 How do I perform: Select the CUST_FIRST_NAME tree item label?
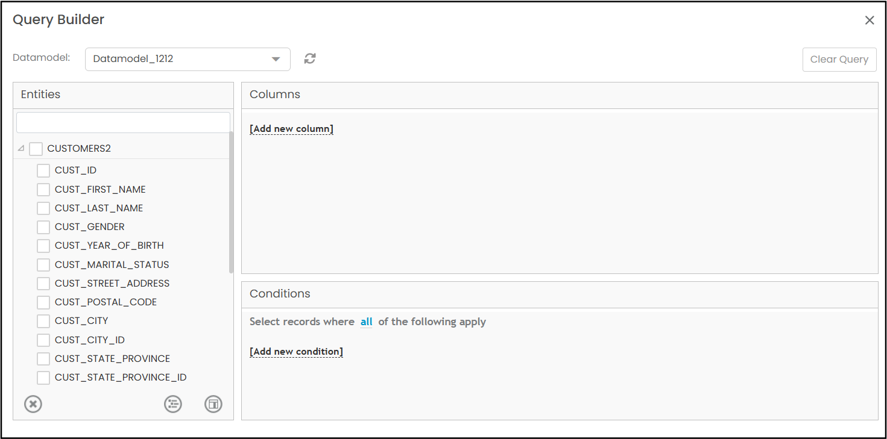click(100, 189)
